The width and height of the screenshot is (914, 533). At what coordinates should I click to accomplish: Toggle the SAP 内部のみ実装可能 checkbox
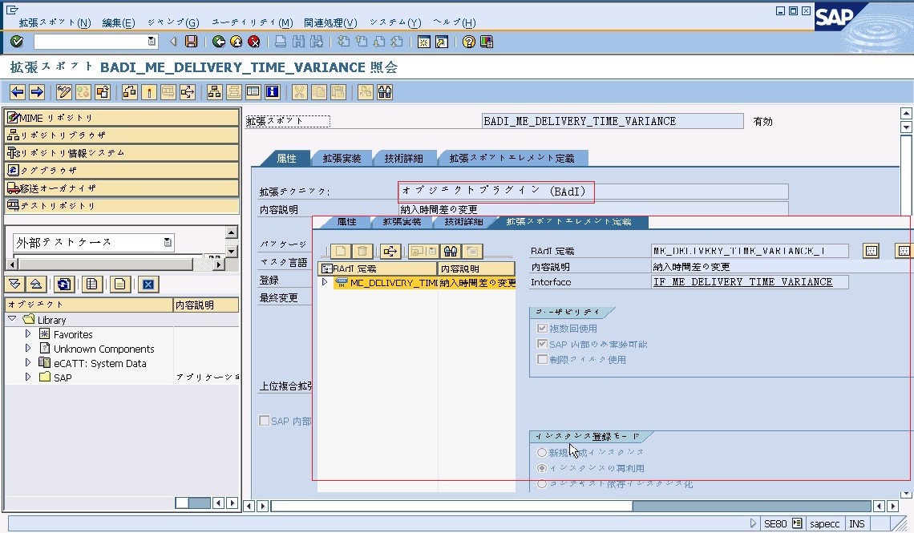[543, 344]
